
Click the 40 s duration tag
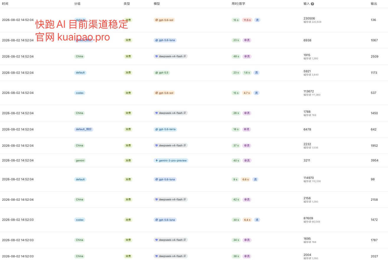click(x=236, y=161)
